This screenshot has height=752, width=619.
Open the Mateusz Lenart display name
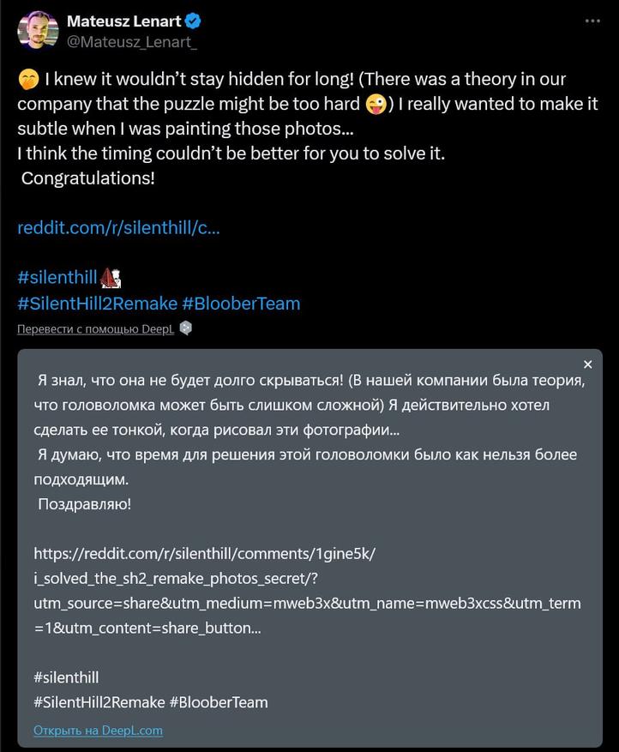[x=123, y=21]
